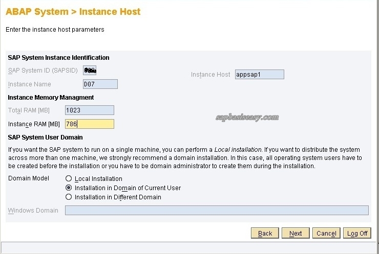This screenshot has height=254, width=379.
Task: Click the 'SAP System ID (SAPSID)' label
Action: (x=43, y=71)
